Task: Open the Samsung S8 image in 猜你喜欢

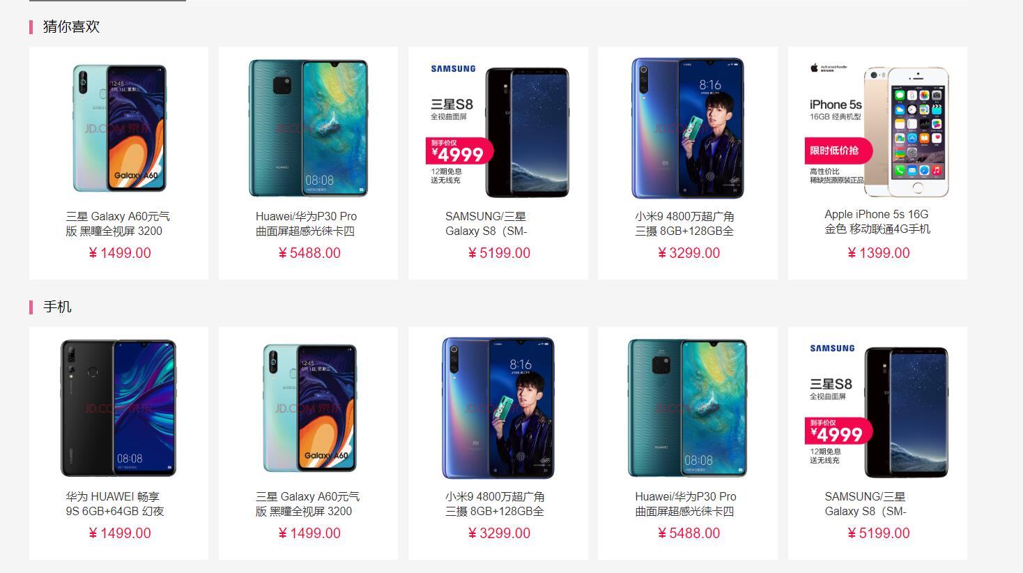Action: click(498, 128)
